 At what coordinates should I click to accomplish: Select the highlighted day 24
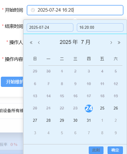click(89, 108)
